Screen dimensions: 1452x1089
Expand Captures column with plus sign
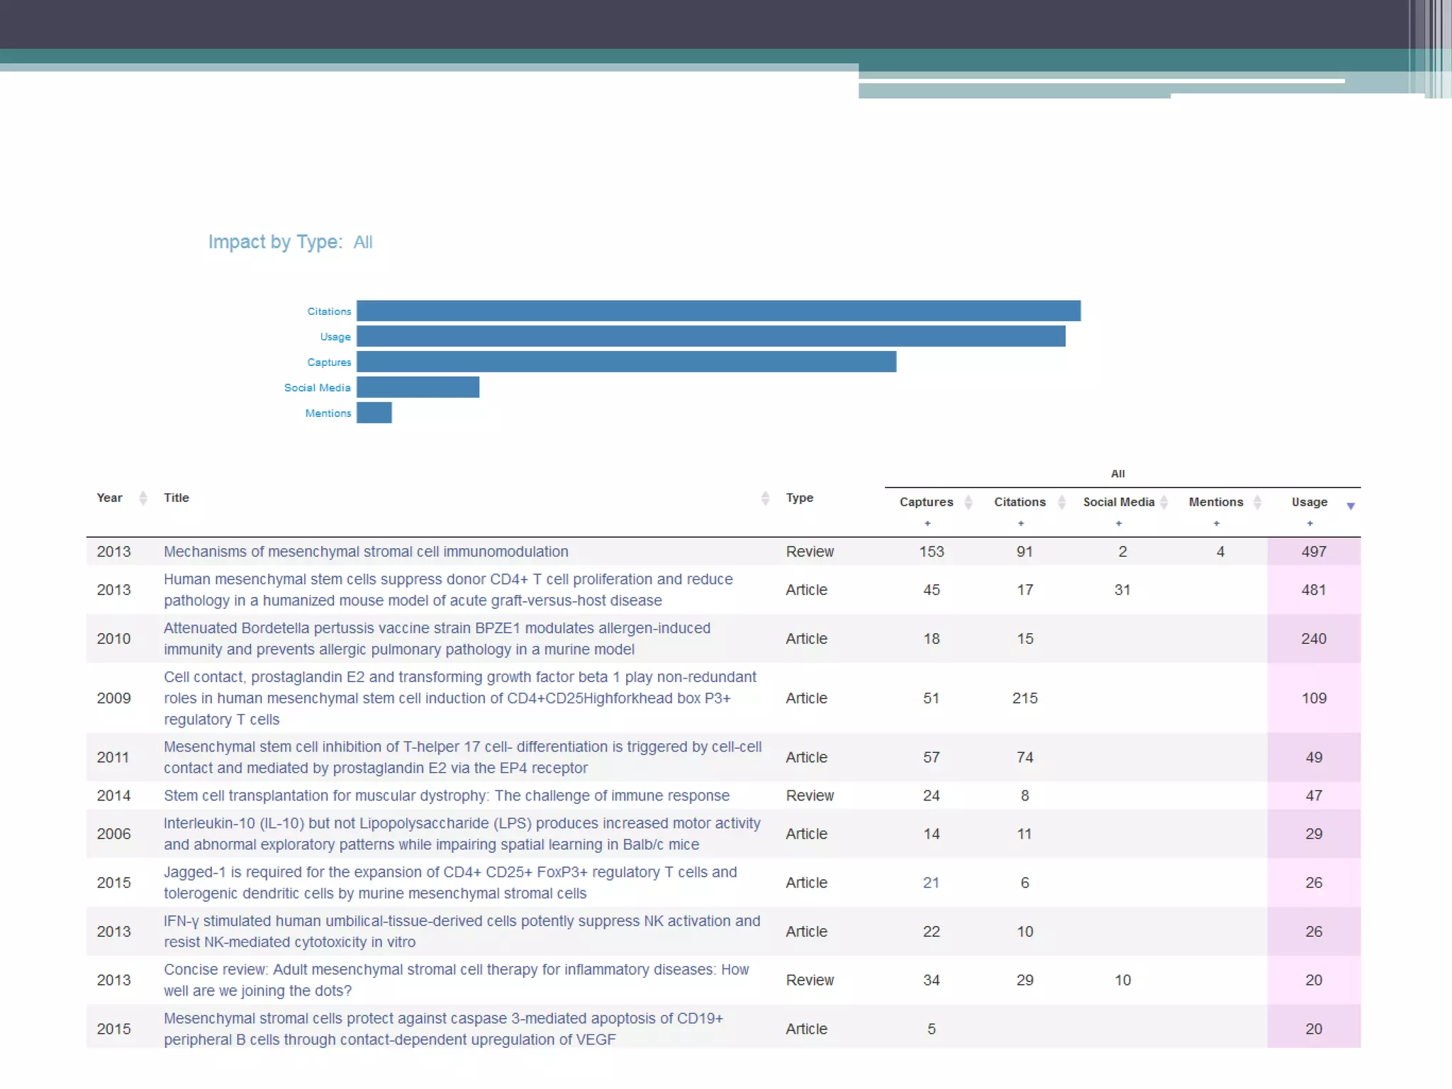[927, 524]
